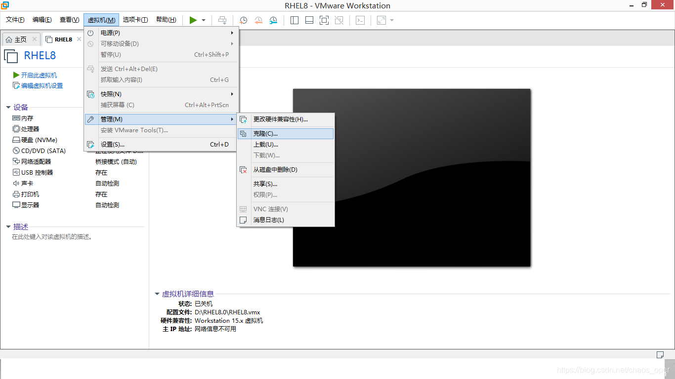Image resolution: width=675 pixels, height=379 pixels.
Task: Open the 编辑(E) menu
Action: (42, 20)
